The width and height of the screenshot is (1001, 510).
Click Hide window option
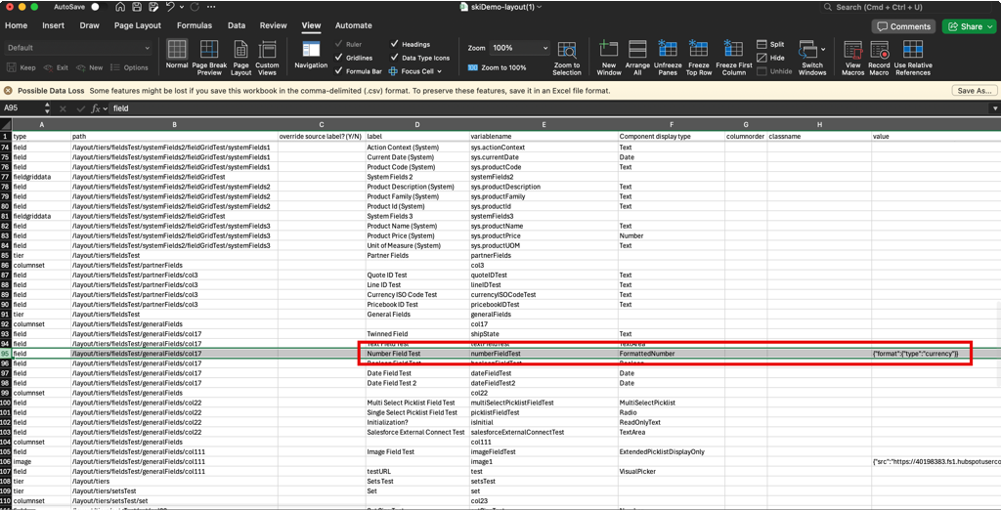(770, 58)
